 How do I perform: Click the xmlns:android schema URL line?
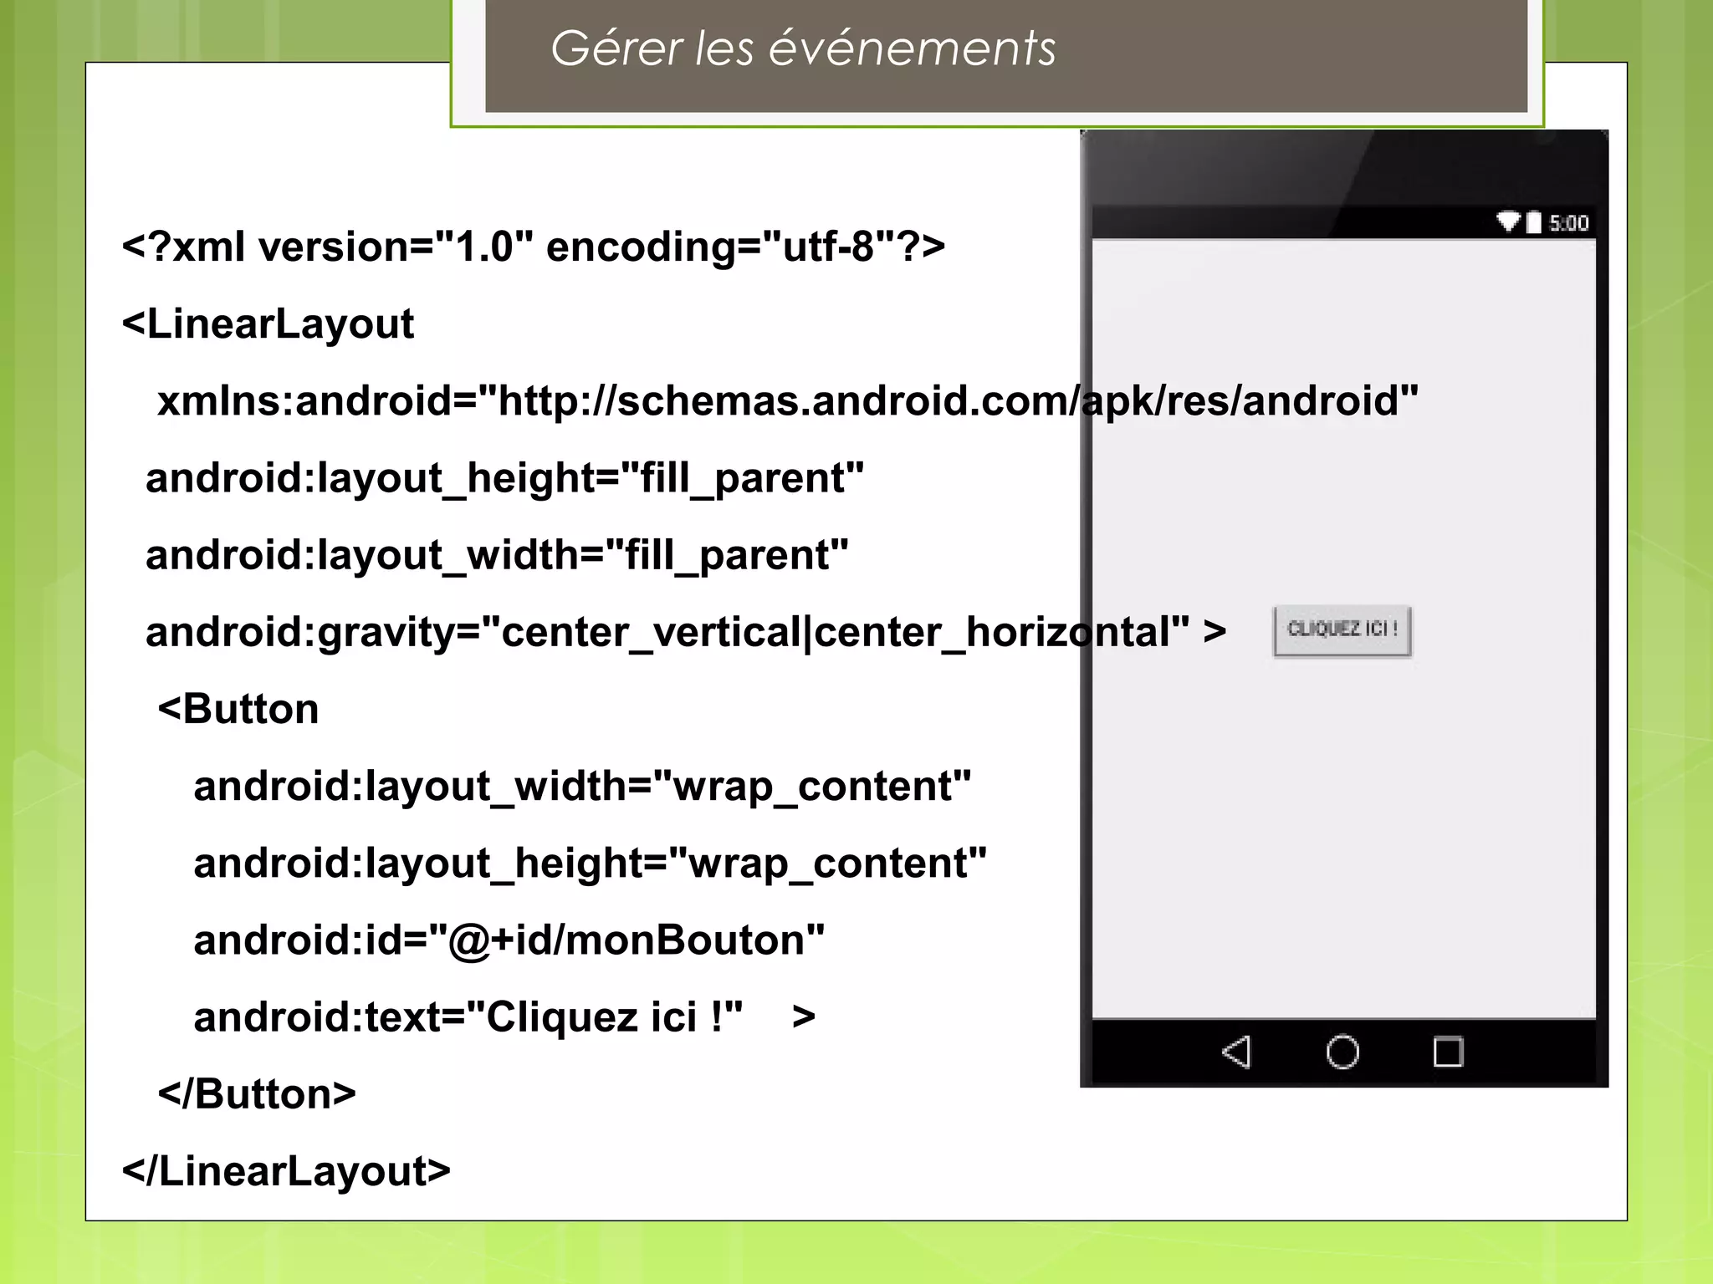(x=786, y=400)
